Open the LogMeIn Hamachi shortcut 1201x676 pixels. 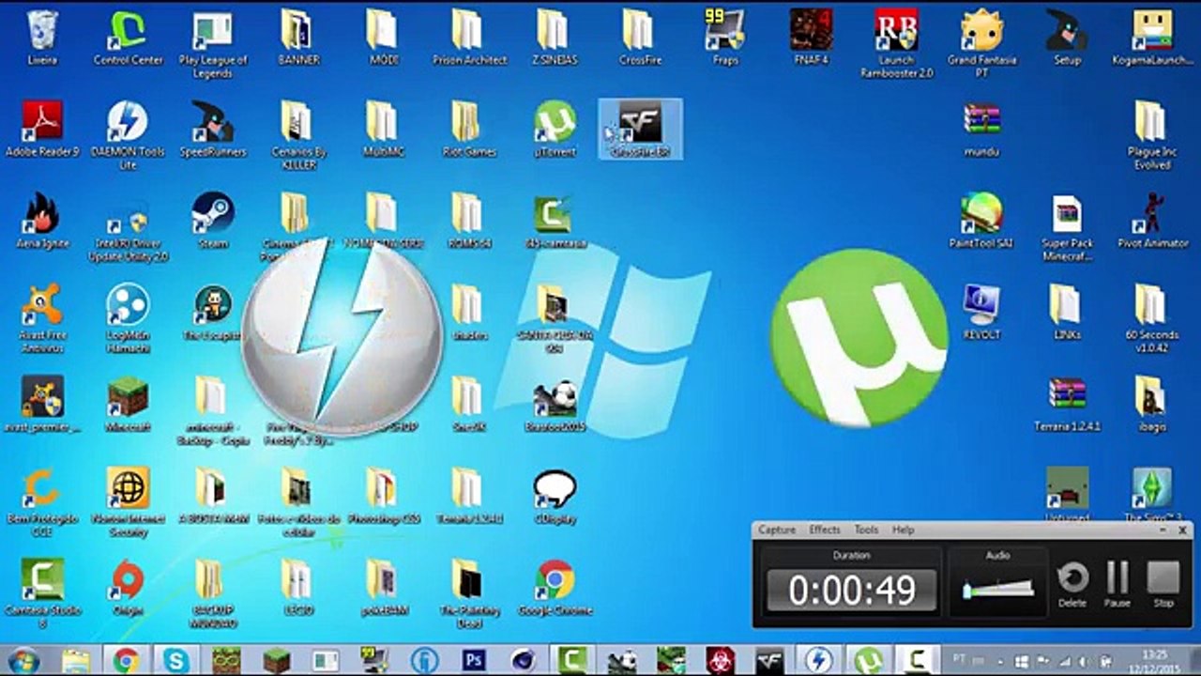pos(128,318)
